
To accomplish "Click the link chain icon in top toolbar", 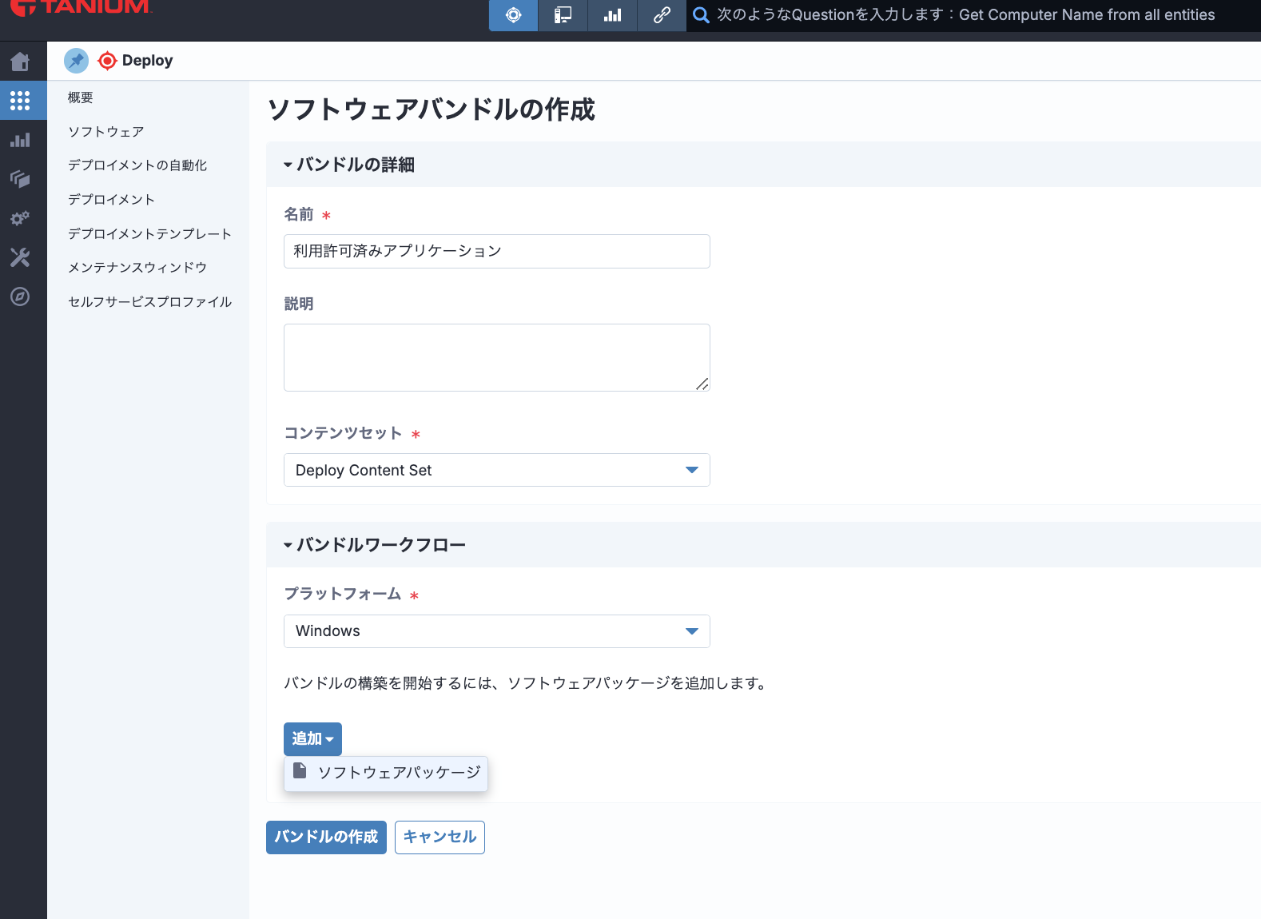I will point(662,15).
